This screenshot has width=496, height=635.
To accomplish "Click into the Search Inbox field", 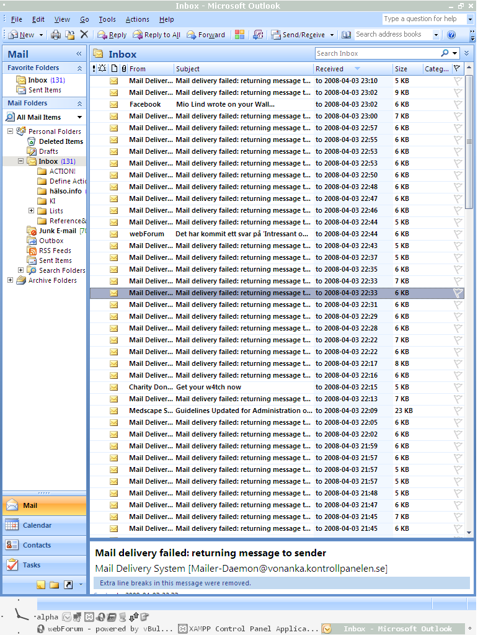I will [378, 53].
